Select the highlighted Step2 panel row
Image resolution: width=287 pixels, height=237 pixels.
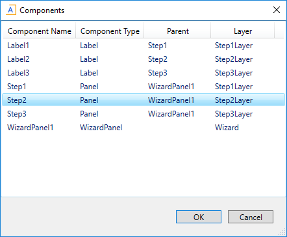[x=143, y=100]
